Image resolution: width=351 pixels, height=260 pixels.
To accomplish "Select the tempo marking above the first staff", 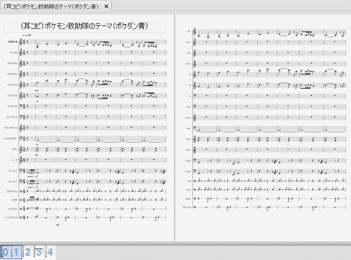I will (x=27, y=36).
